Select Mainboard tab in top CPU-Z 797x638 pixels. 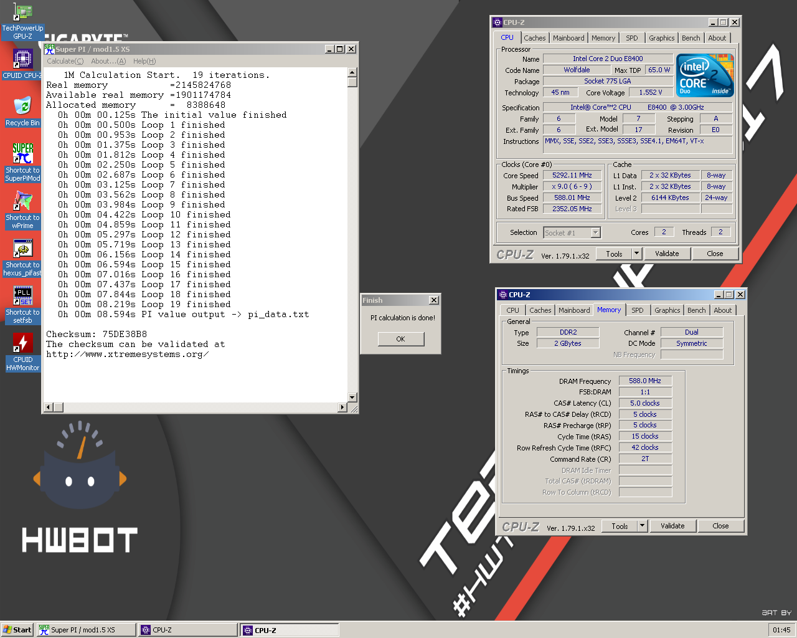click(x=568, y=38)
